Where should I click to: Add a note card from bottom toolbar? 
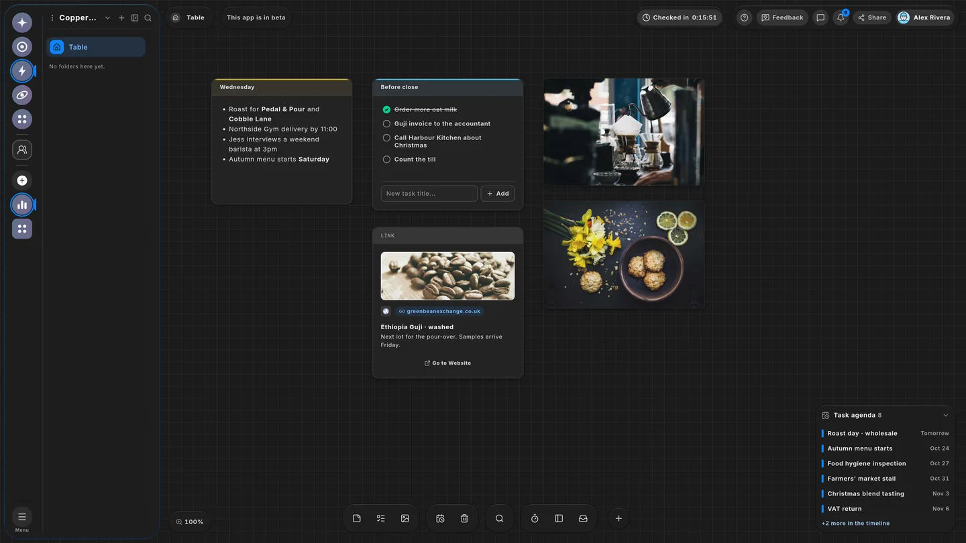[357, 519]
